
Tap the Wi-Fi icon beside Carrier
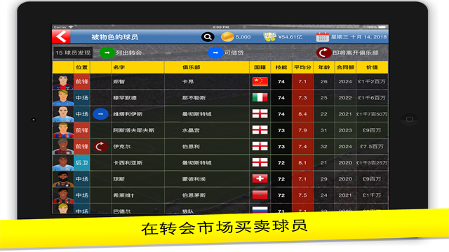71,27
